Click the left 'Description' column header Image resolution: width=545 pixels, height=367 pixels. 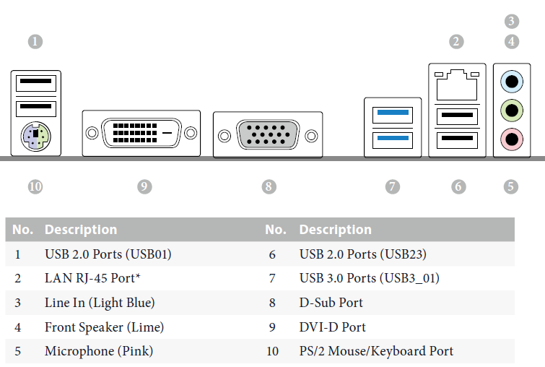(81, 230)
